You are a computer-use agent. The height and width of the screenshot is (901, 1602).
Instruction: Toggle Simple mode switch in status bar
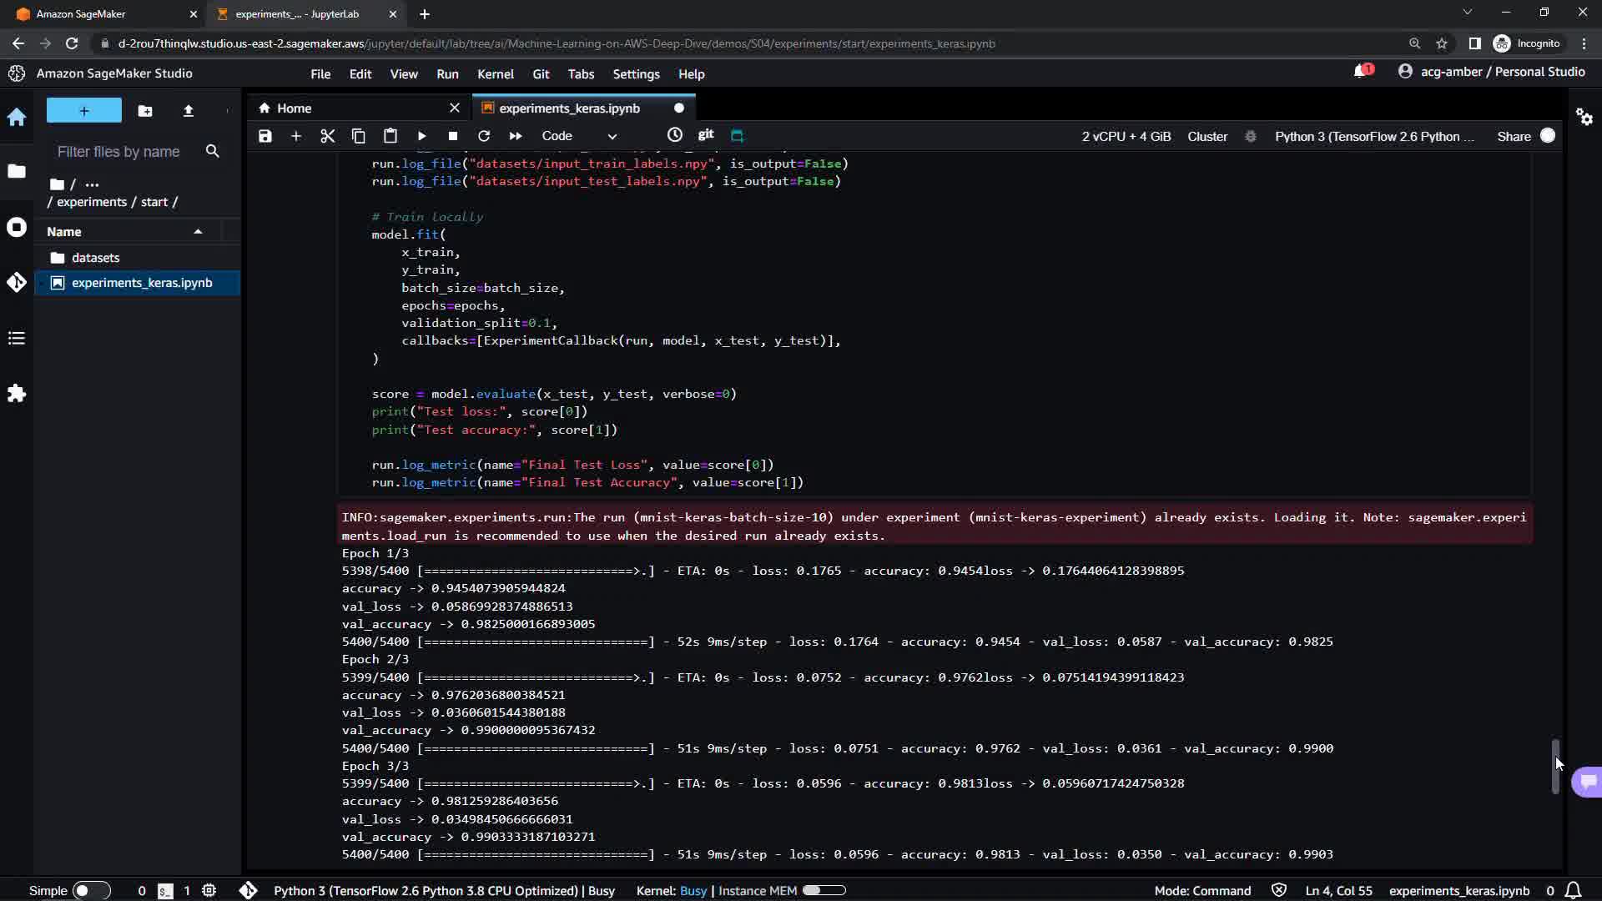tap(91, 891)
